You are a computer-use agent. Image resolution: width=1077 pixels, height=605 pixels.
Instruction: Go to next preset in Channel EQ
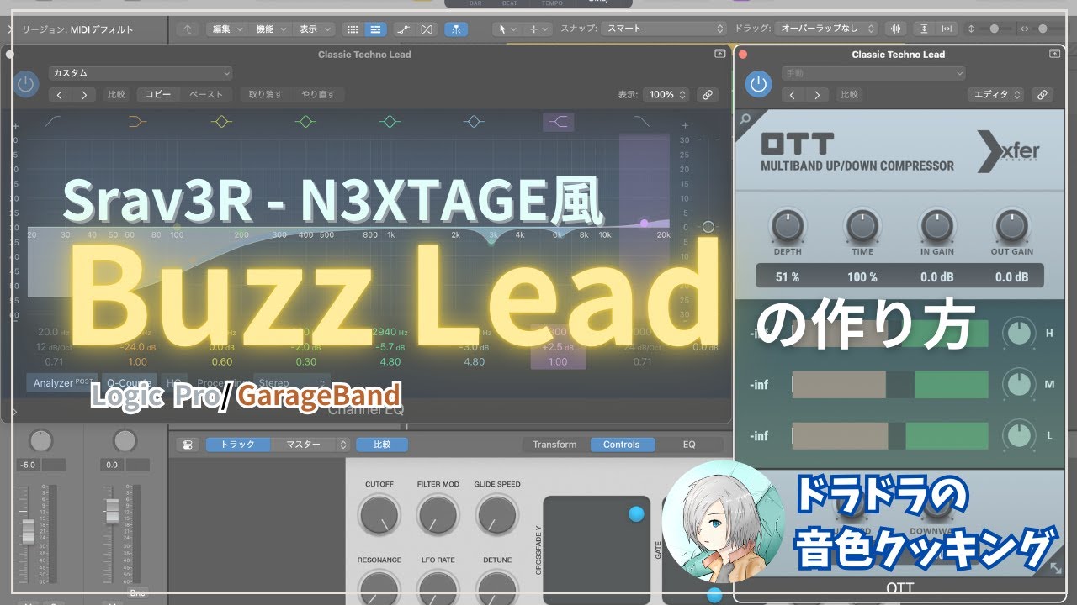[83, 95]
